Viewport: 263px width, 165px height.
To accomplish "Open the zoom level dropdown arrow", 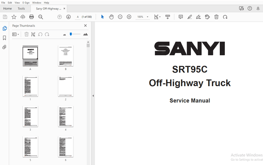I will (148, 17).
